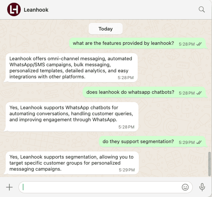The width and height of the screenshot is (212, 197).
Task: Click read ticks on 'support segmentation' question
Action: click(199, 142)
